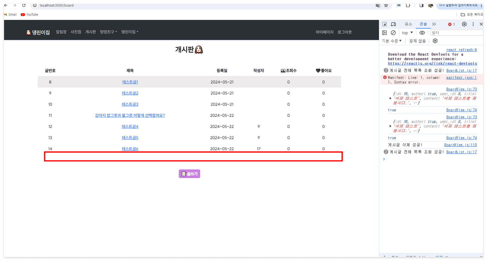Open the YouTube bookmark
Viewport: 487px width, 261px height.
click(x=29, y=15)
